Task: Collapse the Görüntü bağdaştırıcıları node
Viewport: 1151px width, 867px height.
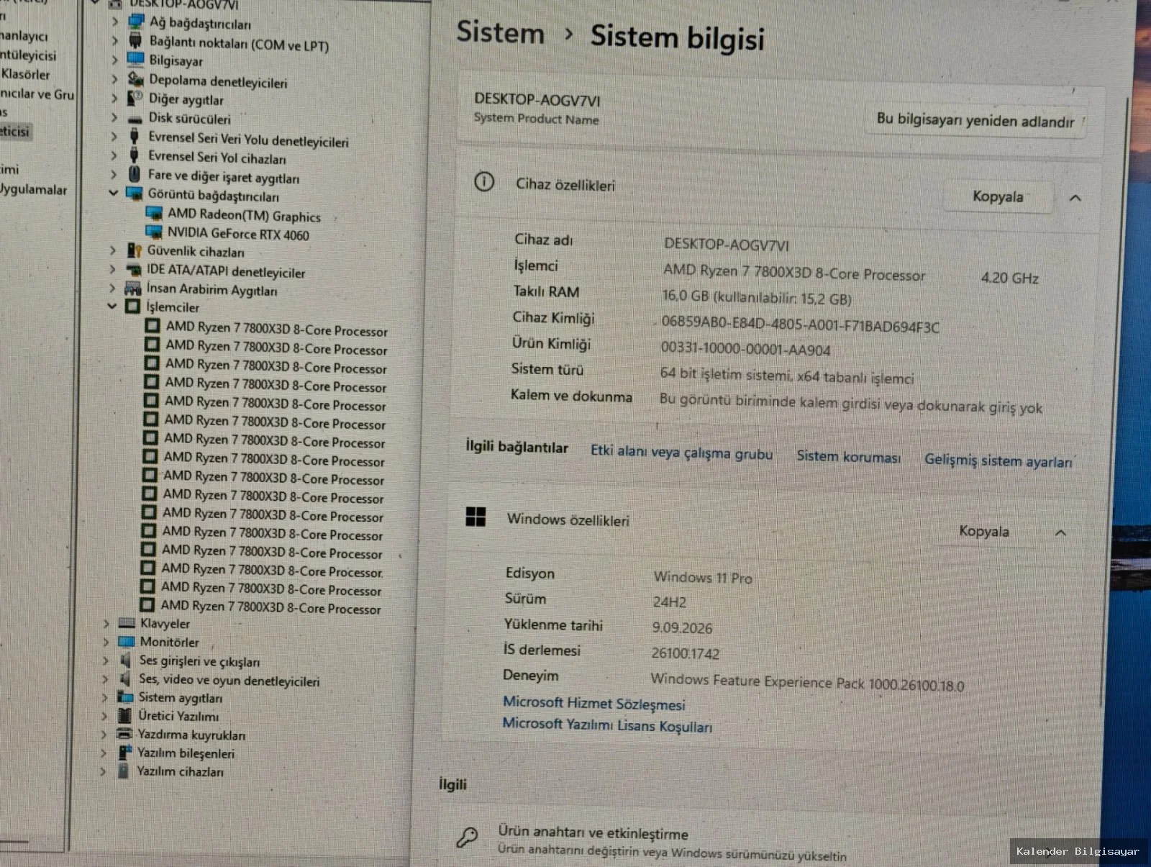Action: tap(113, 193)
